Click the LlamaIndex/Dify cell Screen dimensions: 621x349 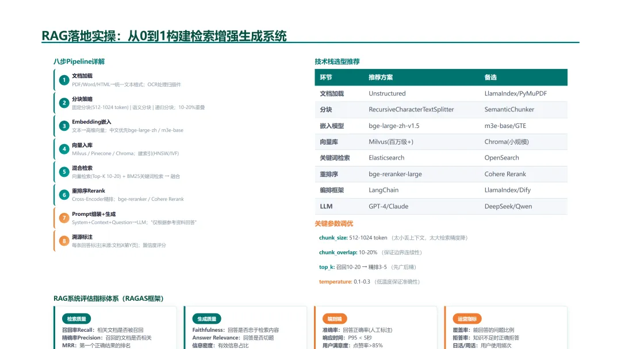coord(508,190)
